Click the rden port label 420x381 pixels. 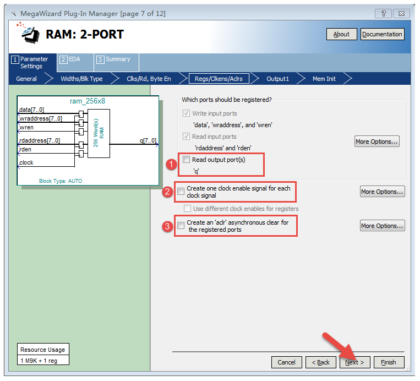click(x=25, y=149)
